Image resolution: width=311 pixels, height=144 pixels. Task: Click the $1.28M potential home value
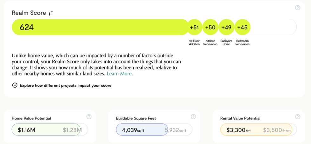click(72, 130)
